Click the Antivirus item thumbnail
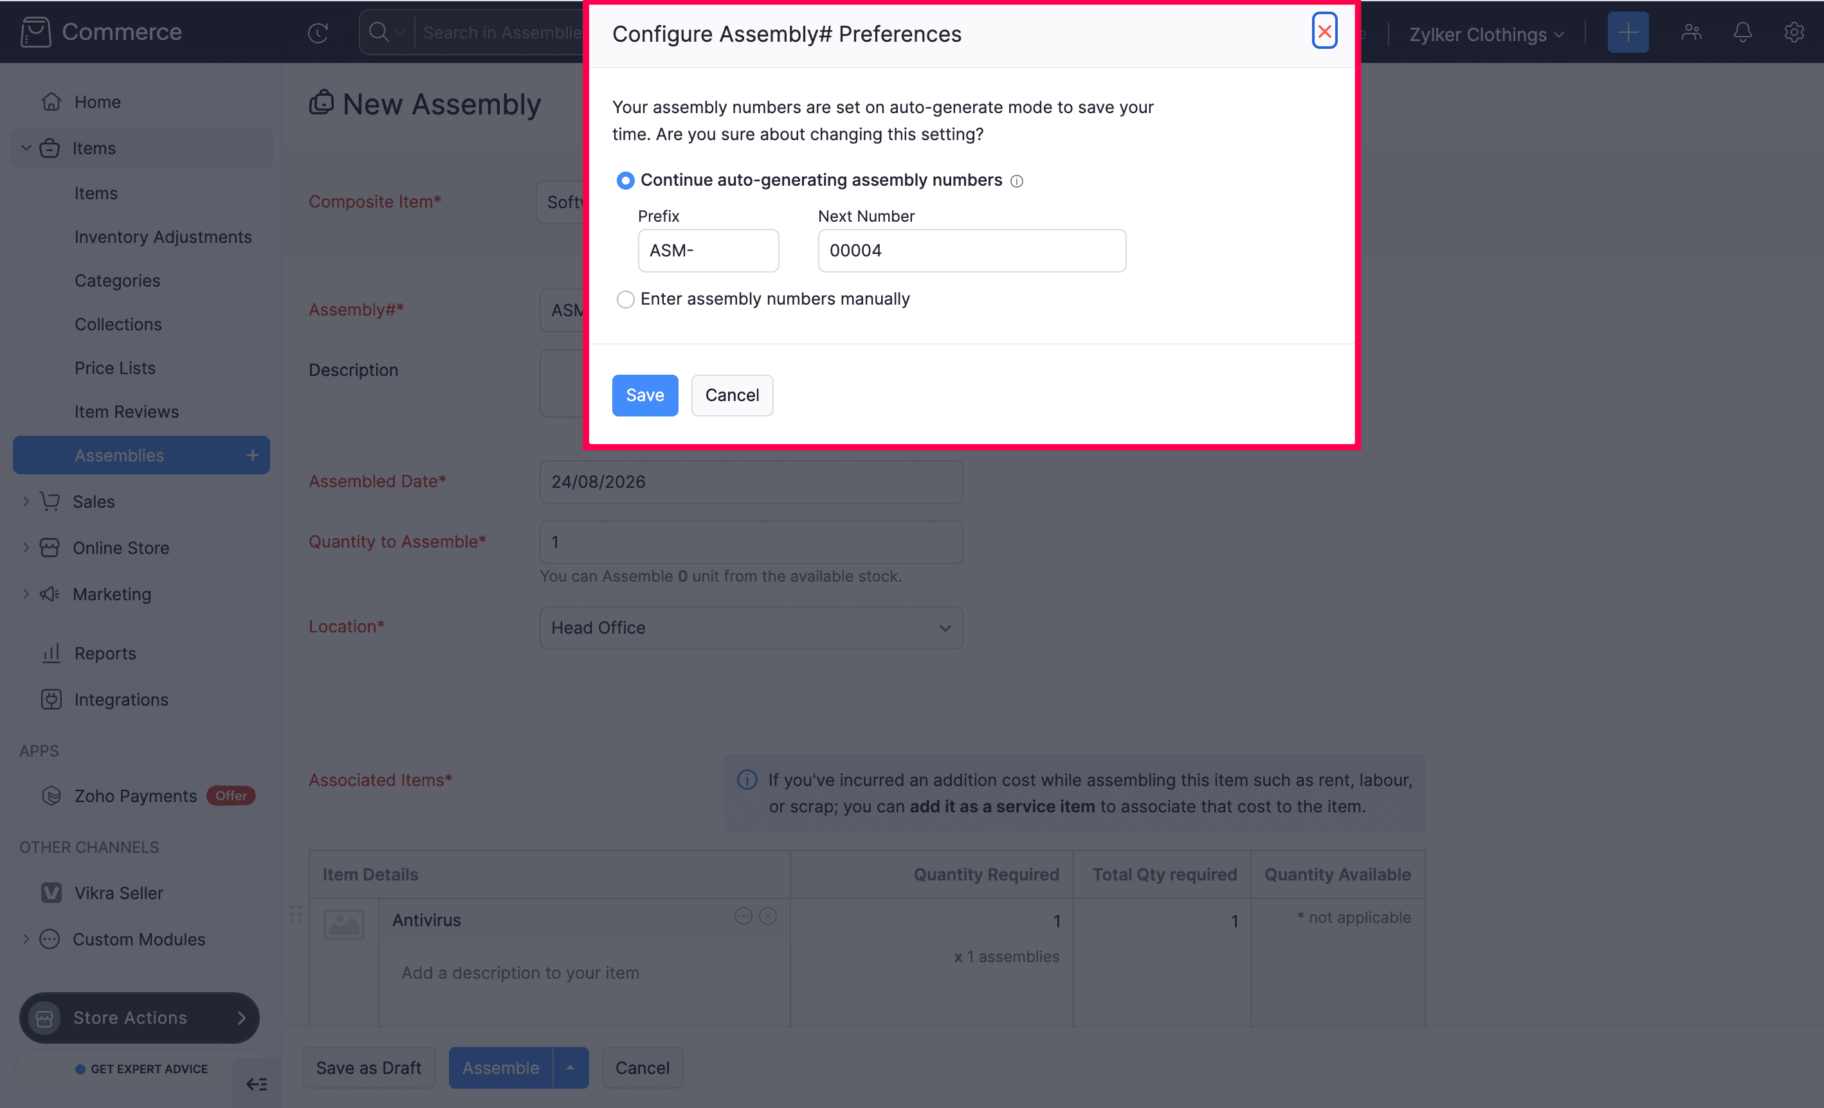This screenshot has width=1824, height=1108. [344, 925]
